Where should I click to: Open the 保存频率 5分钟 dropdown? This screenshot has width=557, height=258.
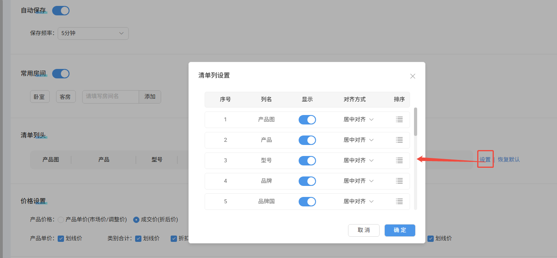tap(93, 33)
